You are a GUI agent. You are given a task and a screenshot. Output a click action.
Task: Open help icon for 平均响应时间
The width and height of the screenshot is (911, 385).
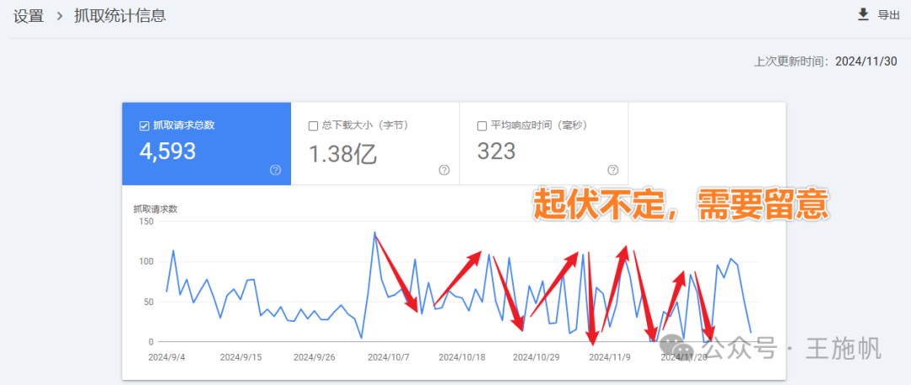tap(613, 169)
